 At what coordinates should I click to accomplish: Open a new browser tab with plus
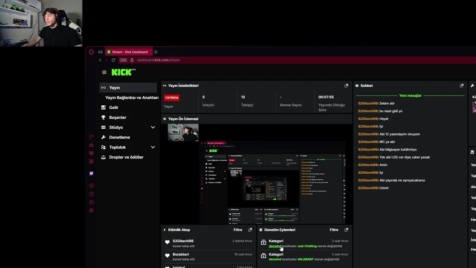point(156,52)
